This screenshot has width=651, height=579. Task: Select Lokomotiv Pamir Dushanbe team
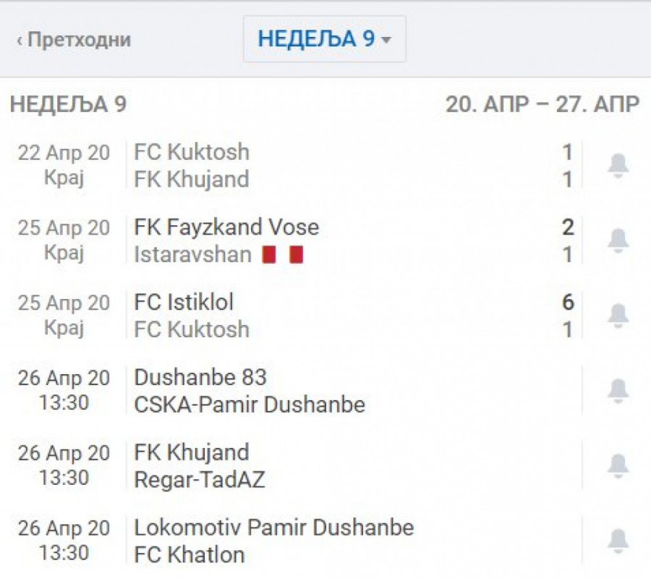click(273, 528)
